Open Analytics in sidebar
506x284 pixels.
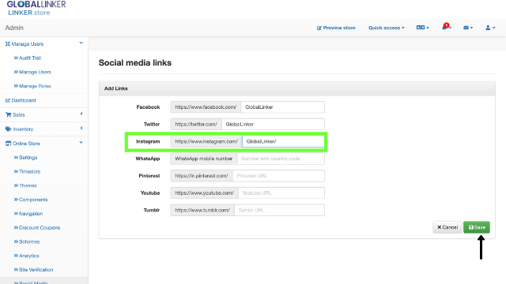tap(26, 256)
